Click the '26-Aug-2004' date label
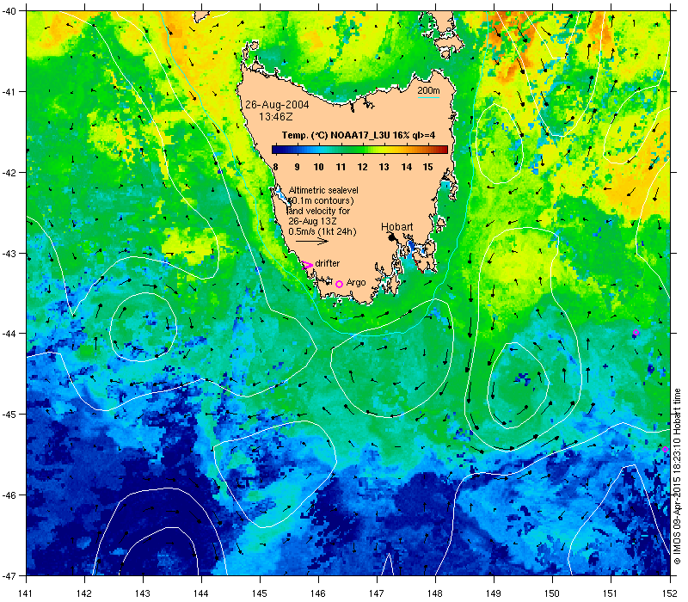Image resolution: width=688 pixels, height=602 pixels. pos(277,105)
